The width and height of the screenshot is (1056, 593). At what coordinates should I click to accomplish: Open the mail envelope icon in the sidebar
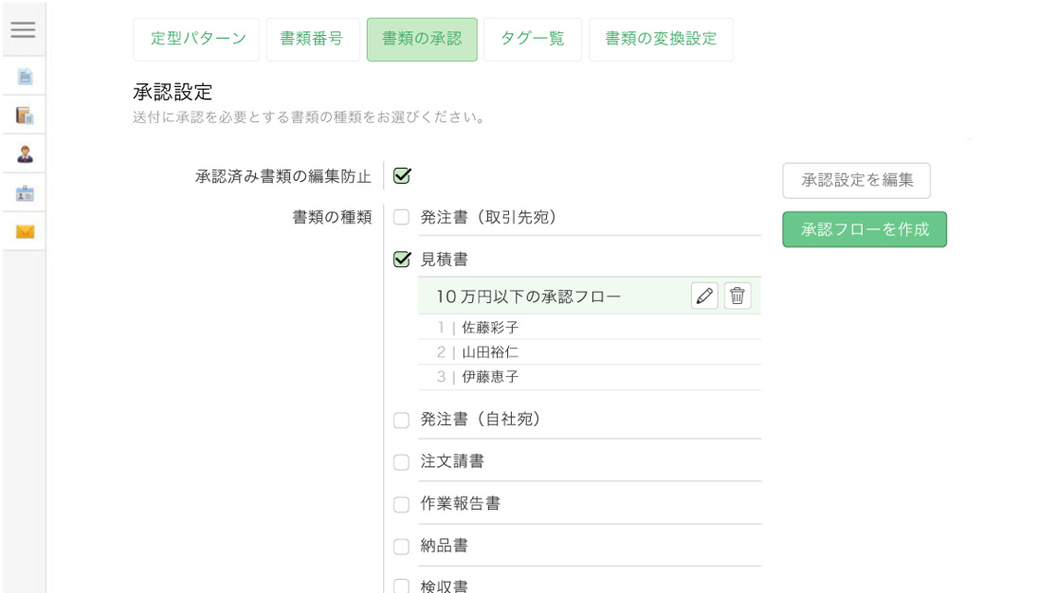coord(23,229)
